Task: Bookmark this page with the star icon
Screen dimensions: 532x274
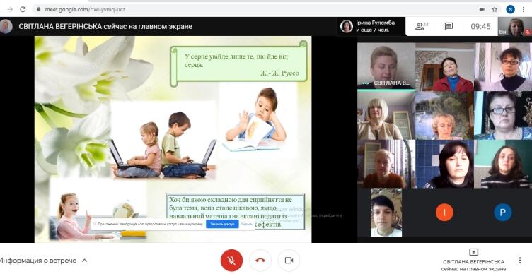Action: coord(495,9)
